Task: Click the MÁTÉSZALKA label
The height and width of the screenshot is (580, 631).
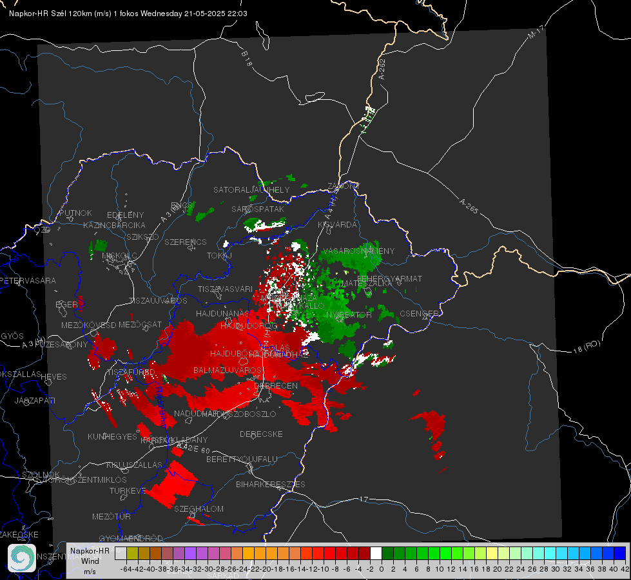Action: click(366, 284)
